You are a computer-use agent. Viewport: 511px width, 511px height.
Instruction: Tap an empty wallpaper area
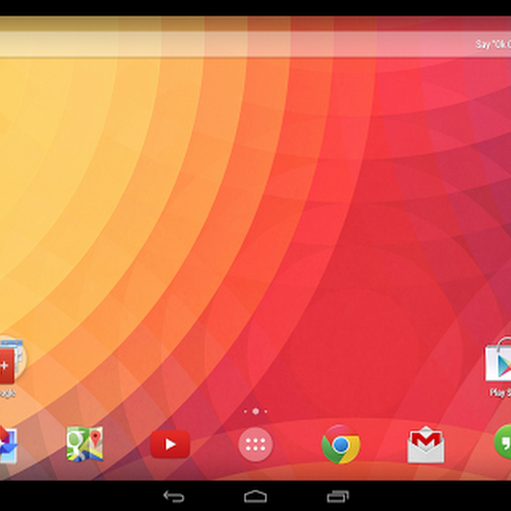(x=256, y=227)
